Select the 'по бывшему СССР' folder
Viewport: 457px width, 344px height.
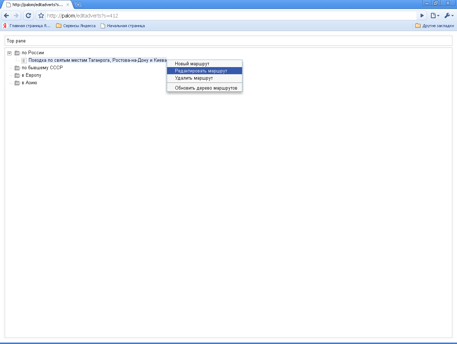pyautogui.click(x=42, y=68)
